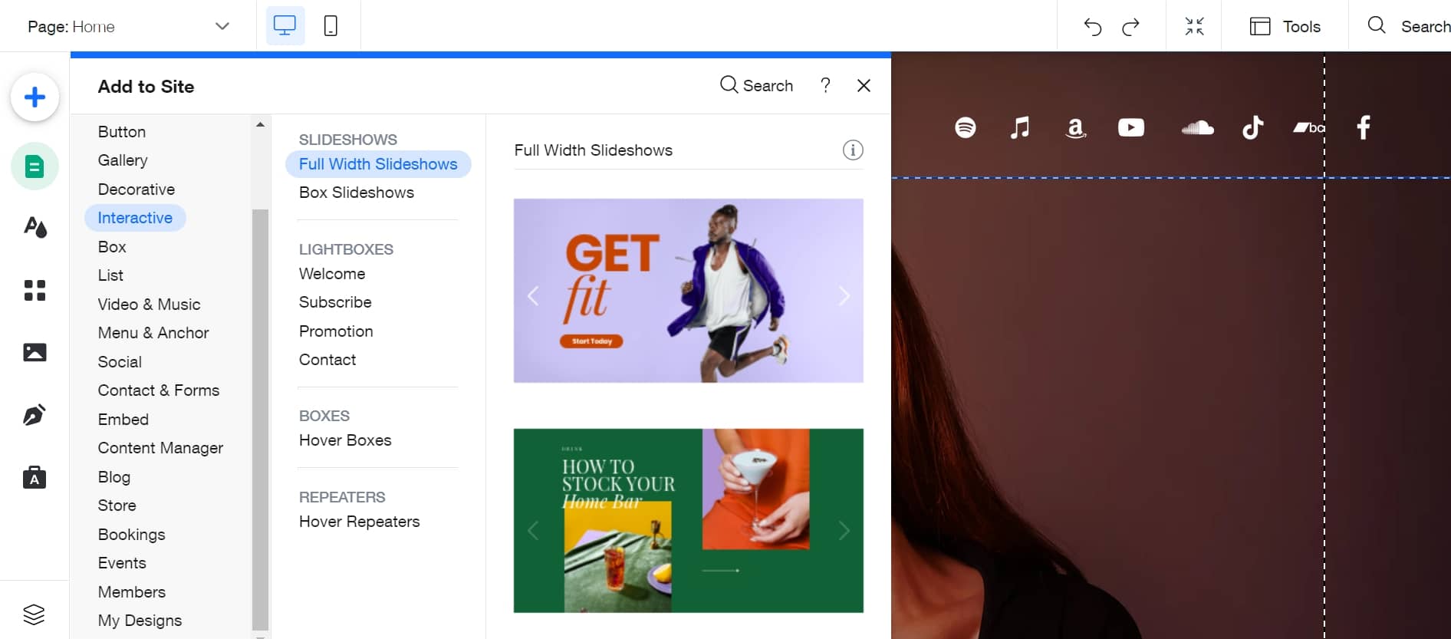Select the Home Bar slideshow thumbnail
The width and height of the screenshot is (1451, 639).
tap(689, 521)
